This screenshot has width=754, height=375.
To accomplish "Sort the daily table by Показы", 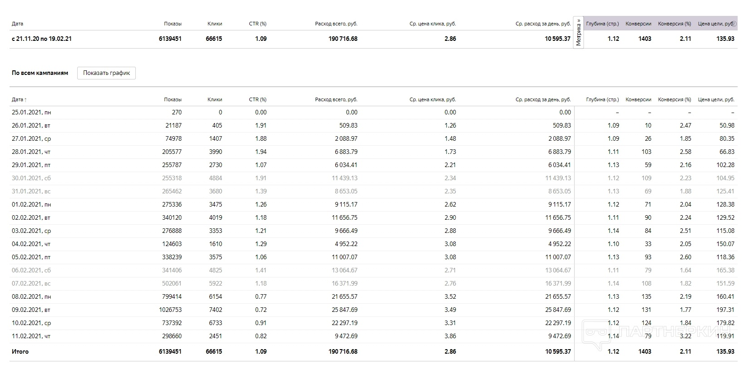I will click(x=173, y=99).
